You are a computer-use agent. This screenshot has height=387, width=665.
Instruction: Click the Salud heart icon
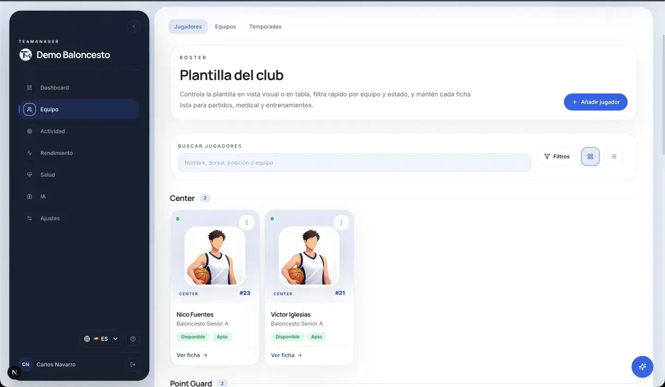(x=30, y=175)
